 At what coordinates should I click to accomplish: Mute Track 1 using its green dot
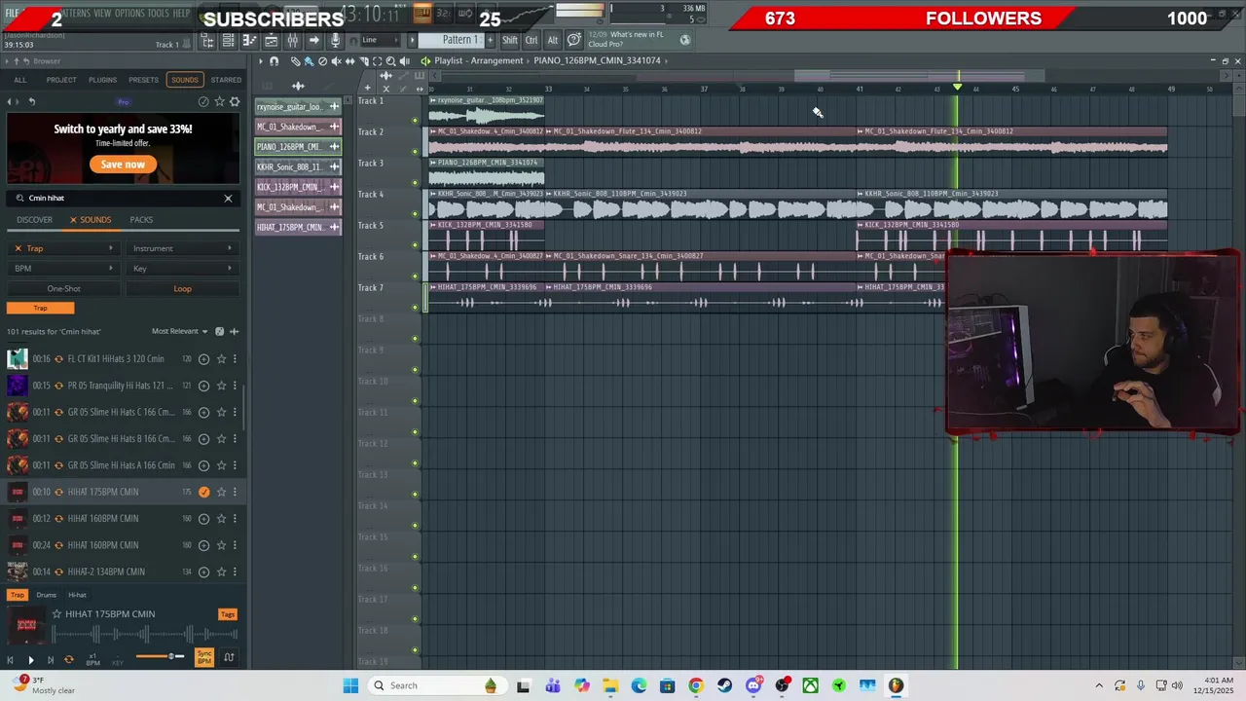[416, 121]
